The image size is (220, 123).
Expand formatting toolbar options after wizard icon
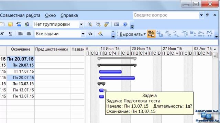(113, 35)
